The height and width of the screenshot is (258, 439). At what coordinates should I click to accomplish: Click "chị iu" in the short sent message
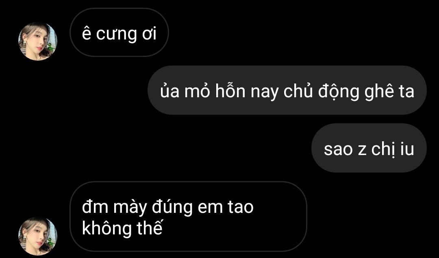coord(393,149)
